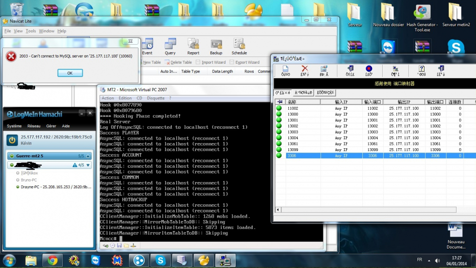Image resolution: width=476 pixels, height=268 pixels.
Task: Toggle the Hamachi power button
Action: [12, 140]
